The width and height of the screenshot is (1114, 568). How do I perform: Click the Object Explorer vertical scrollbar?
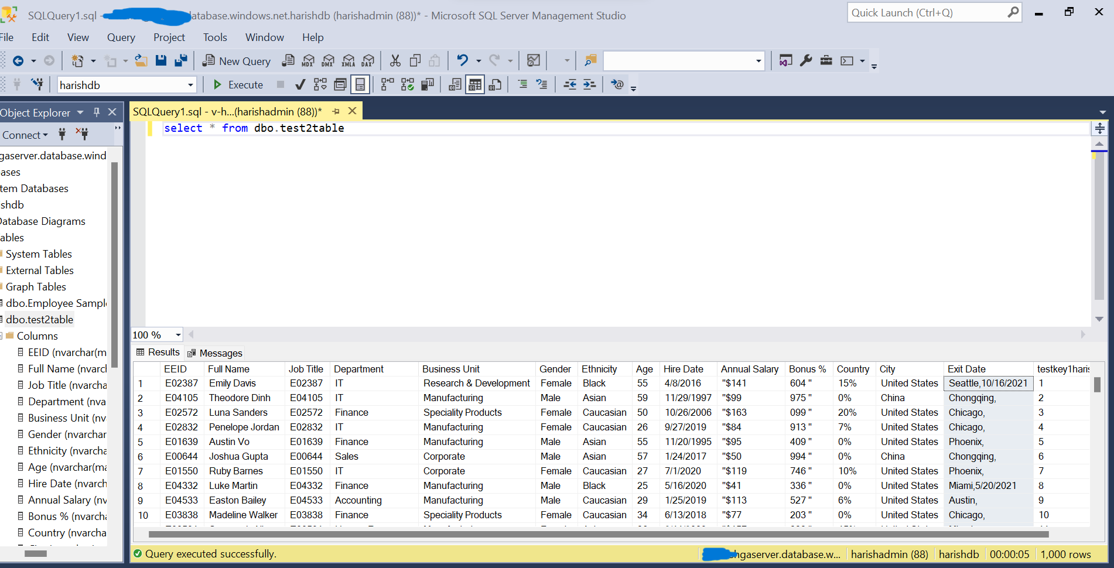coord(114,265)
